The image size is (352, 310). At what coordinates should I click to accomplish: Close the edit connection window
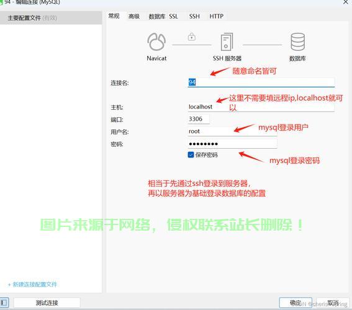[x=346, y=2]
